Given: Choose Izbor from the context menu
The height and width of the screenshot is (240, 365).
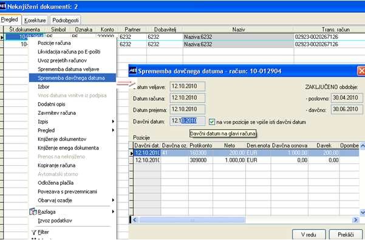Looking at the screenshot, I should [x=44, y=87].
